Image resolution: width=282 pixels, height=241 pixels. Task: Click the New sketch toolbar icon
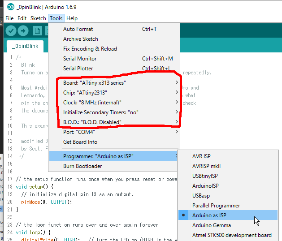click(37, 31)
